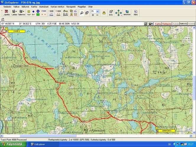The height and width of the screenshot is (147, 196).
Task: Click the magnifying glass zoom tool
Action: point(82,12)
